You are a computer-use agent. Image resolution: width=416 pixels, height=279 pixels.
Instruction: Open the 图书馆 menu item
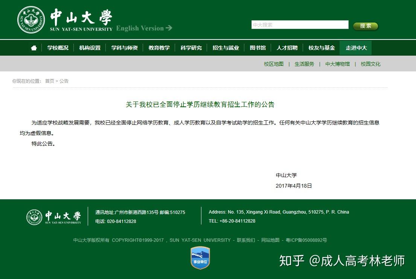pyautogui.click(x=258, y=48)
